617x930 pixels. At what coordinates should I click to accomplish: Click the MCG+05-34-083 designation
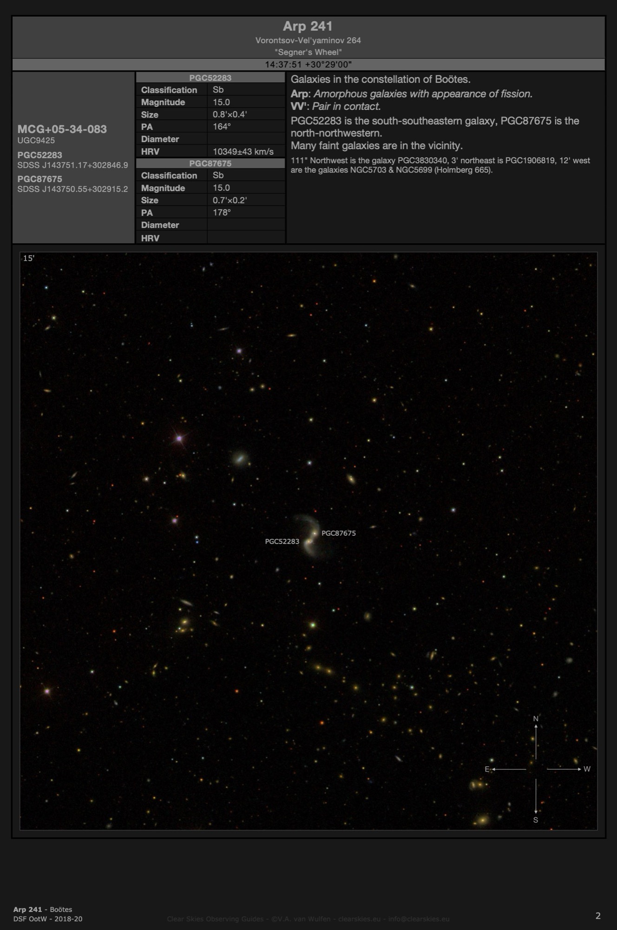tap(62, 129)
